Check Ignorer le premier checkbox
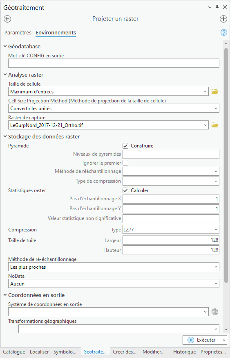Viewport: 230px width, 358px height. pyautogui.click(x=125, y=163)
